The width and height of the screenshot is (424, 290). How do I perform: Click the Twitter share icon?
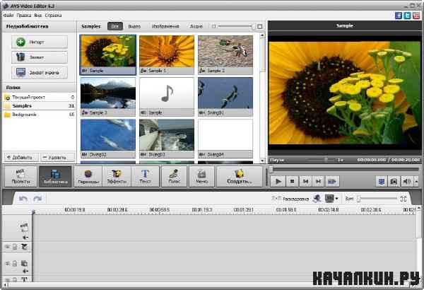tap(407, 16)
